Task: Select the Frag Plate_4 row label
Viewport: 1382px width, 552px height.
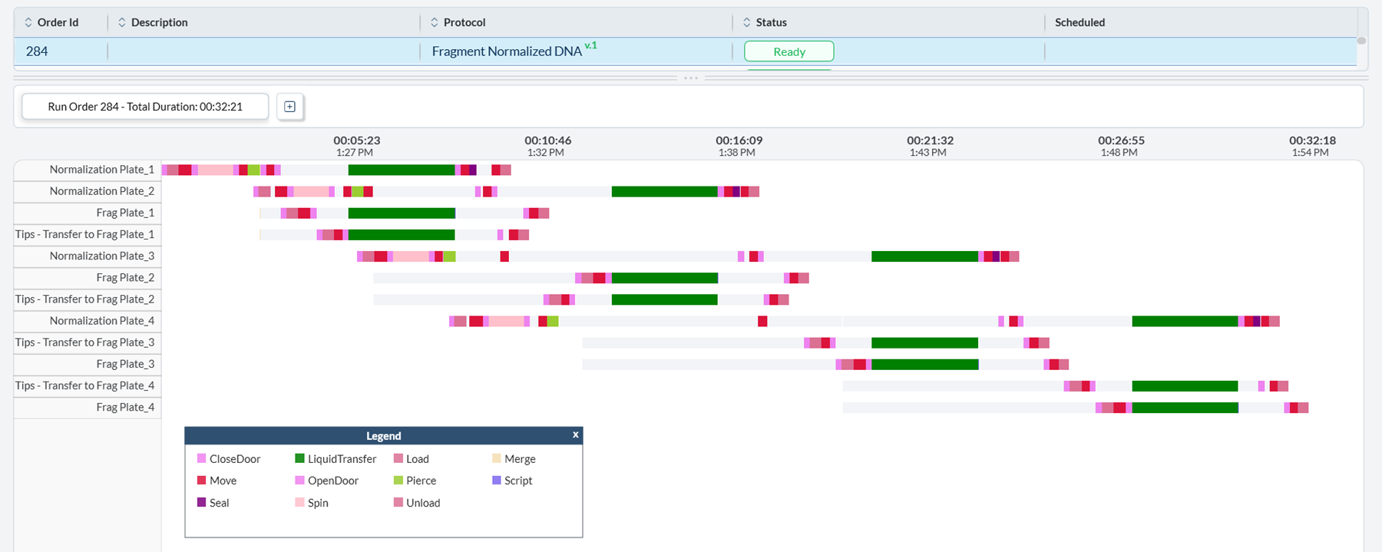Action: [x=124, y=408]
